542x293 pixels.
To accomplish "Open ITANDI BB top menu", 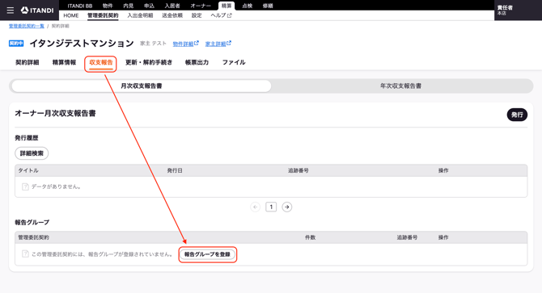I will 80,6.
